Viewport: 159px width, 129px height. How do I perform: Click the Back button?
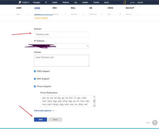[x=55, y=119]
